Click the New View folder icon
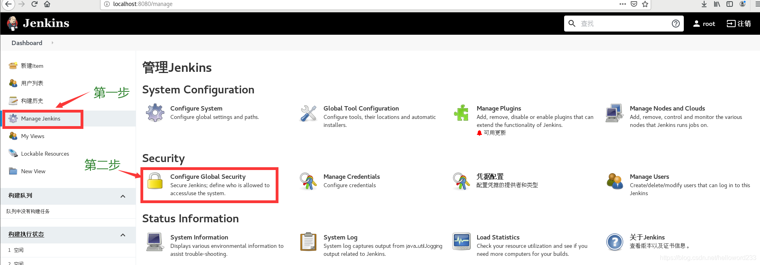Screen dimensions: 760x265 click(x=13, y=171)
